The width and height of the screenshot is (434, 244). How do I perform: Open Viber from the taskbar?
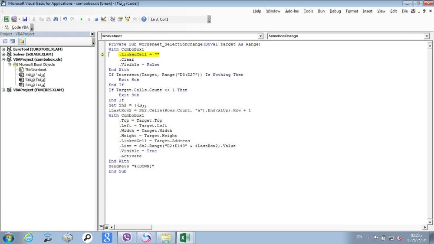[126, 237]
